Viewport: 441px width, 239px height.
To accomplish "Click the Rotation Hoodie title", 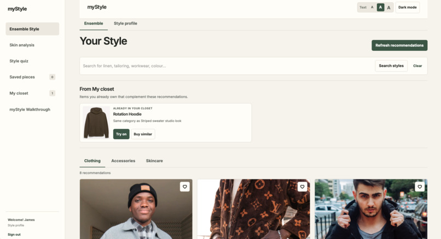I will click(127, 114).
